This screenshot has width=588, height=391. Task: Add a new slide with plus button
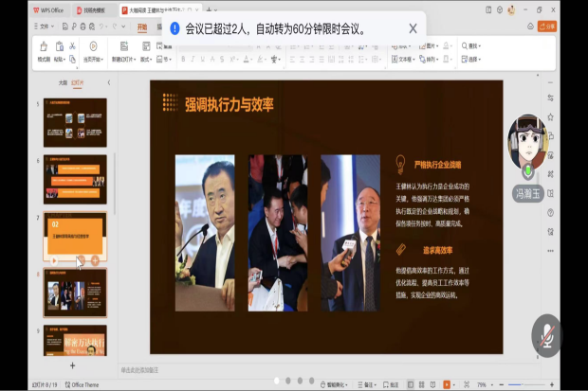pos(72,365)
